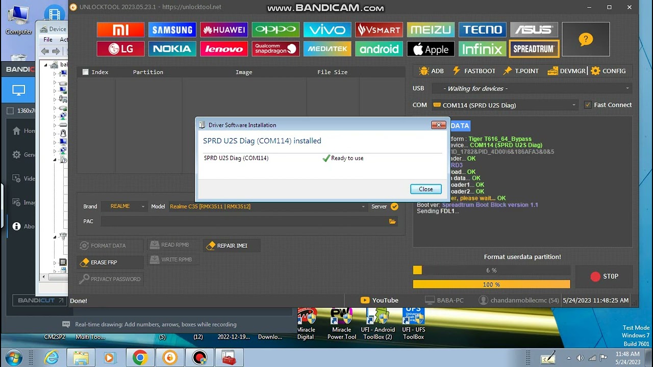653x367 pixels.
Task: Open the ASUS brand tile
Action: [x=534, y=30]
